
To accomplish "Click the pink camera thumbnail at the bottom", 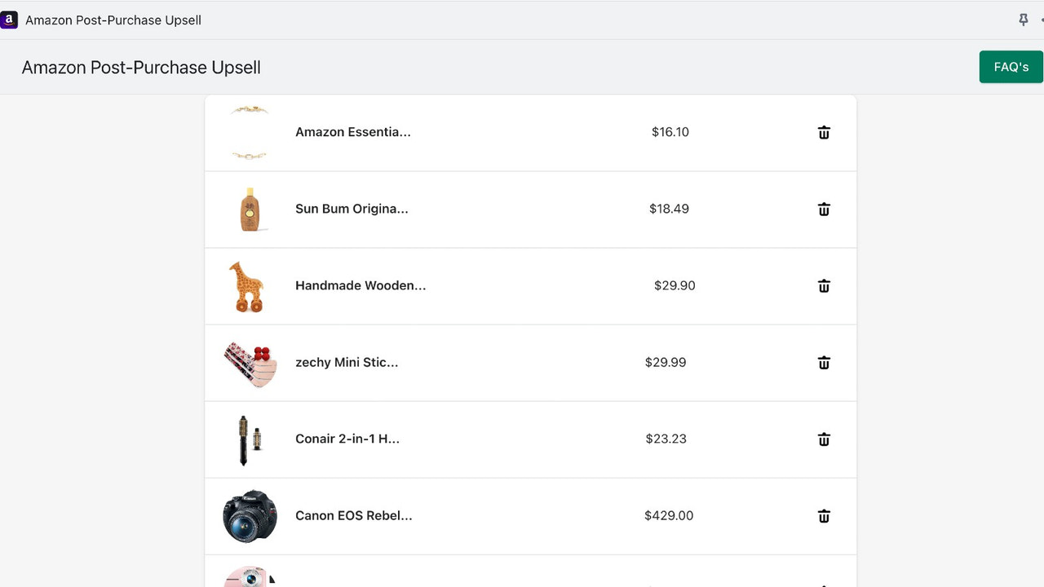I will click(250, 577).
